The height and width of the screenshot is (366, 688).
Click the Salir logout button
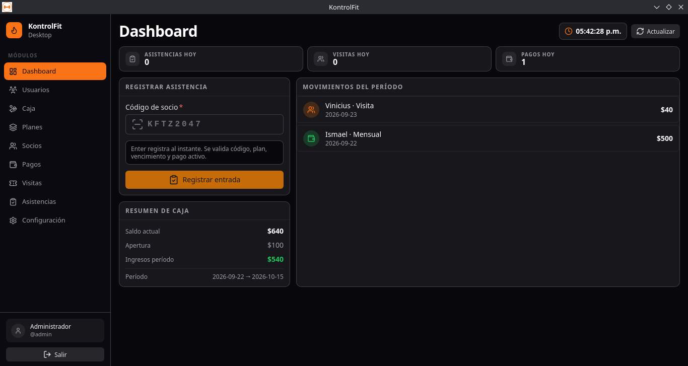pyautogui.click(x=55, y=354)
